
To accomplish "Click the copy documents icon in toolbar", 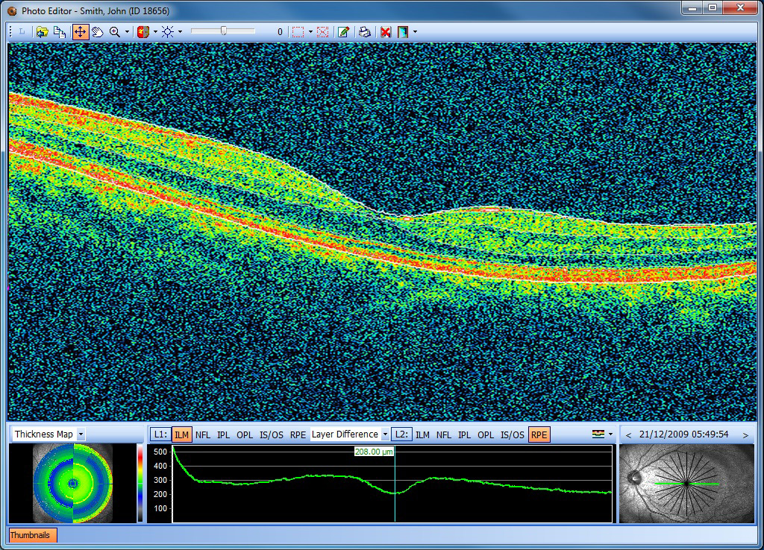I will coord(60,32).
